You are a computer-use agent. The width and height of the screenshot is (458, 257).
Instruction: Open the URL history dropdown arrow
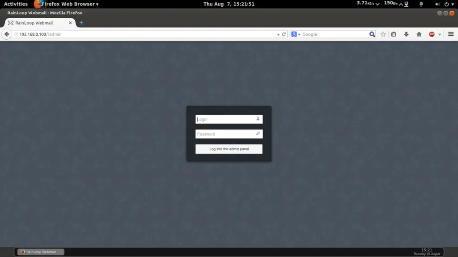pos(278,34)
